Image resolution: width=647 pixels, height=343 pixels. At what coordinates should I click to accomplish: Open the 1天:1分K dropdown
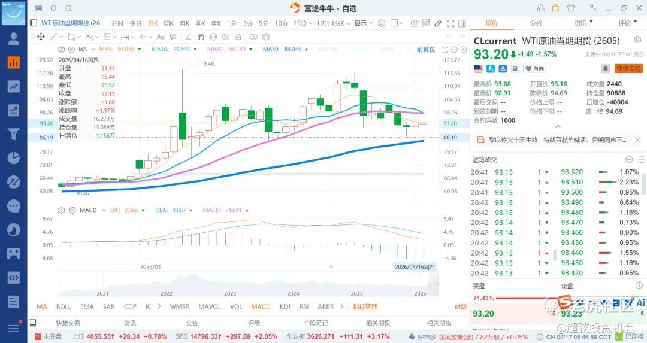[x=334, y=23]
